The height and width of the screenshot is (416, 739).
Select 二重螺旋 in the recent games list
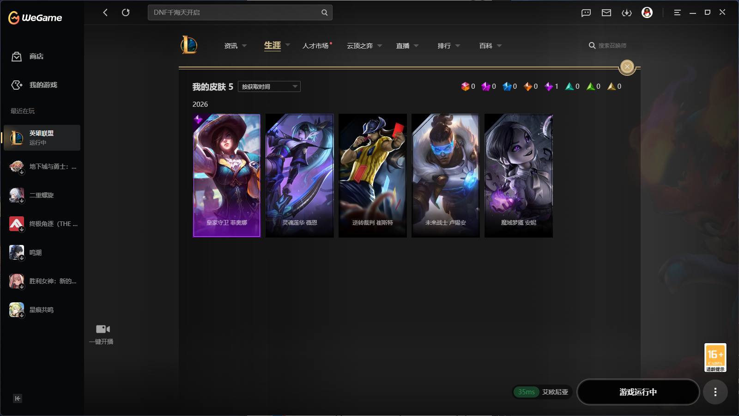click(x=42, y=195)
